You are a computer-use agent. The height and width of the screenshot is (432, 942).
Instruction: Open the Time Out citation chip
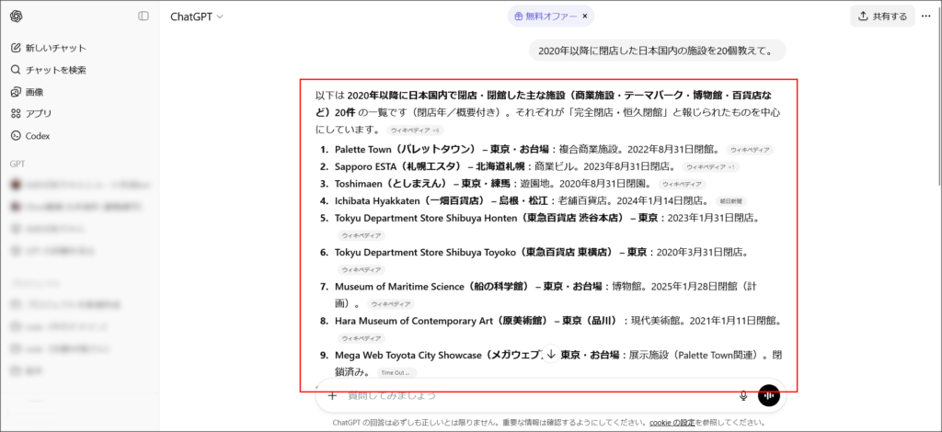coord(396,372)
